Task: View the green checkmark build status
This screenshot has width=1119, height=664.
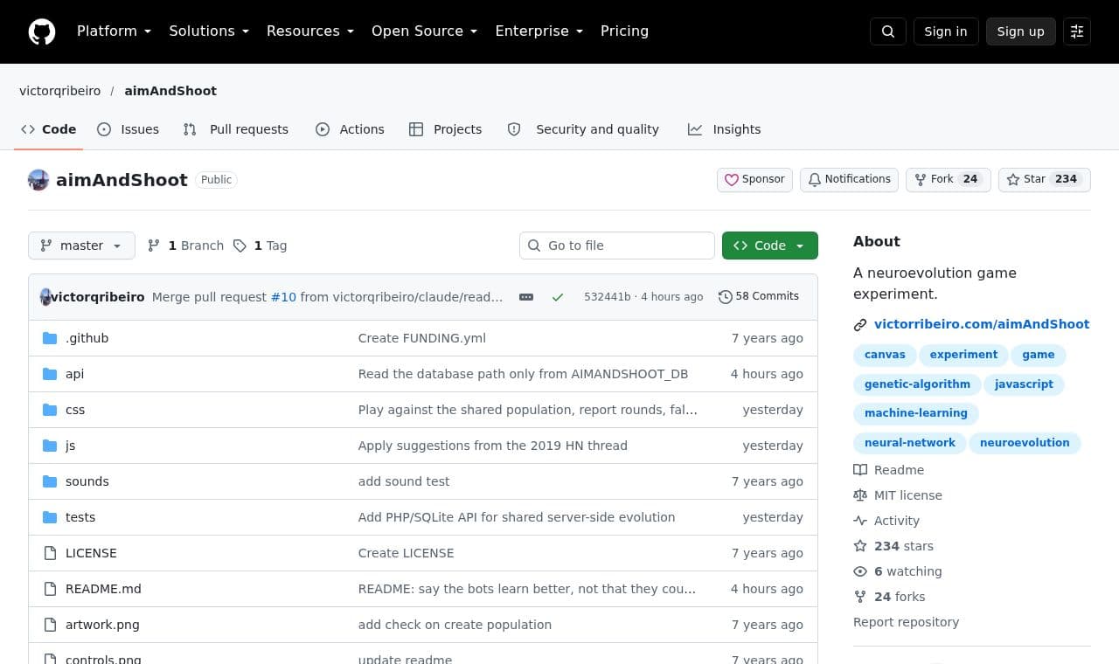Action: (558, 297)
